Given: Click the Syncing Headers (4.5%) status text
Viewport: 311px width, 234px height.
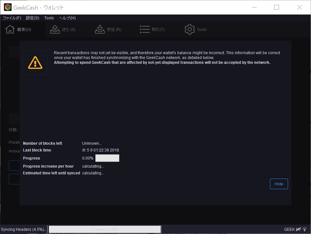Looking at the screenshot, I should pyautogui.click(x=24, y=229).
